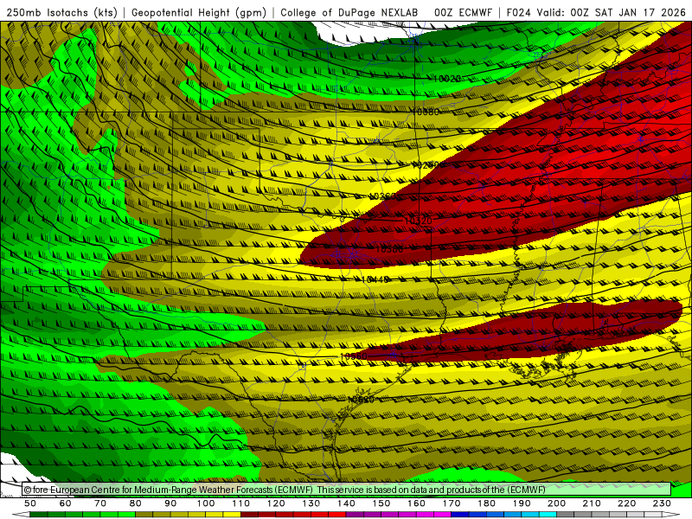Click the legend value 80

(x=136, y=503)
